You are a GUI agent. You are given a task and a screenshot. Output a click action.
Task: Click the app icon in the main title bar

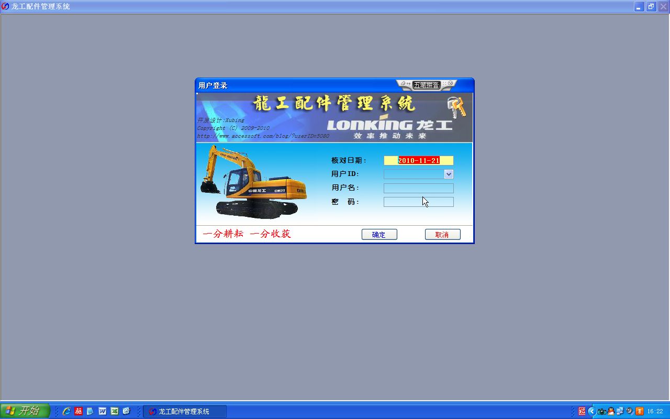pos(5,6)
